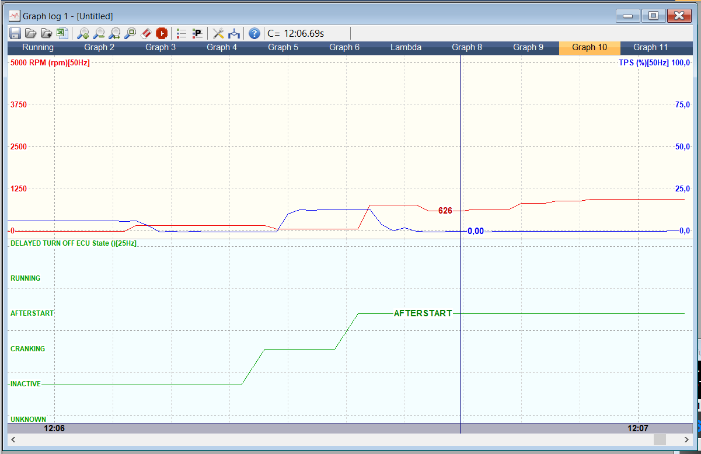Image resolution: width=701 pixels, height=454 pixels.
Task: Switch to the Graph 9 tab
Action: tap(528, 48)
